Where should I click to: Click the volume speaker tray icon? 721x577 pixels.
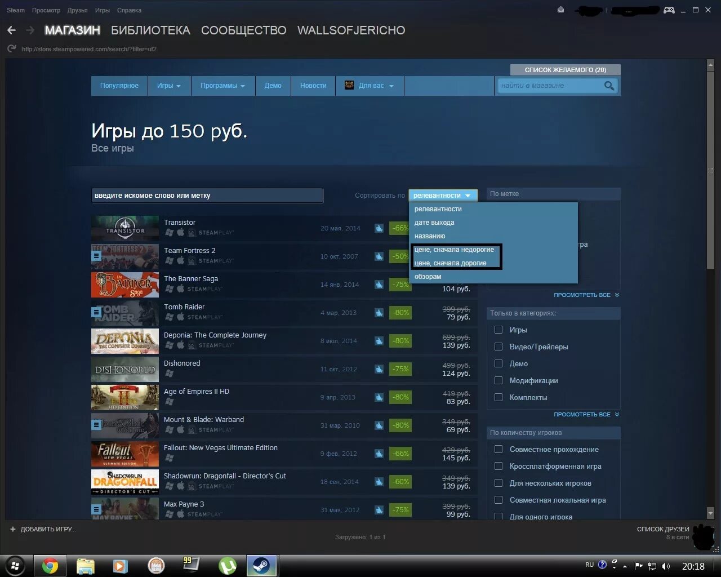(x=666, y=566)
